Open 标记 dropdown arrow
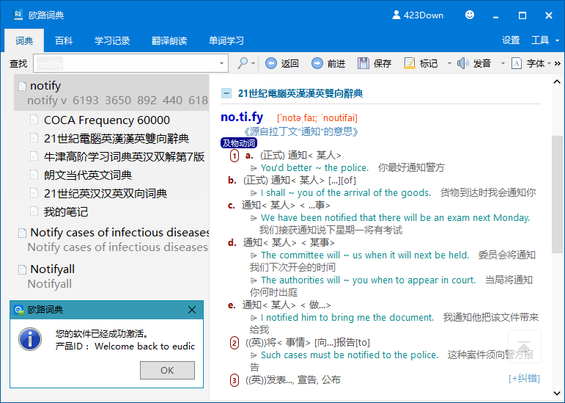This screenshot has width=565, height=403. (x=449, y=64)
